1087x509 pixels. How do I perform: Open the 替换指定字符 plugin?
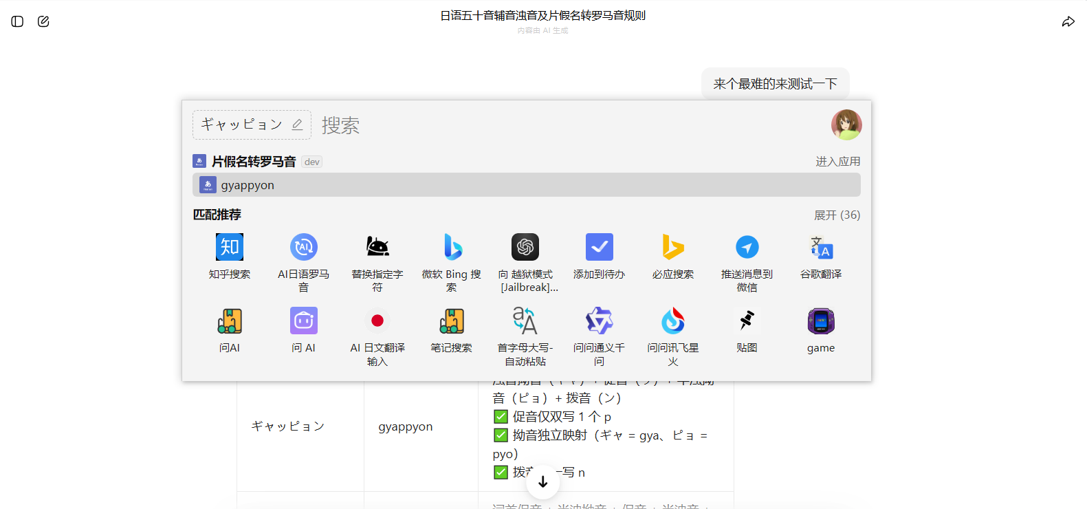point(377,248)
